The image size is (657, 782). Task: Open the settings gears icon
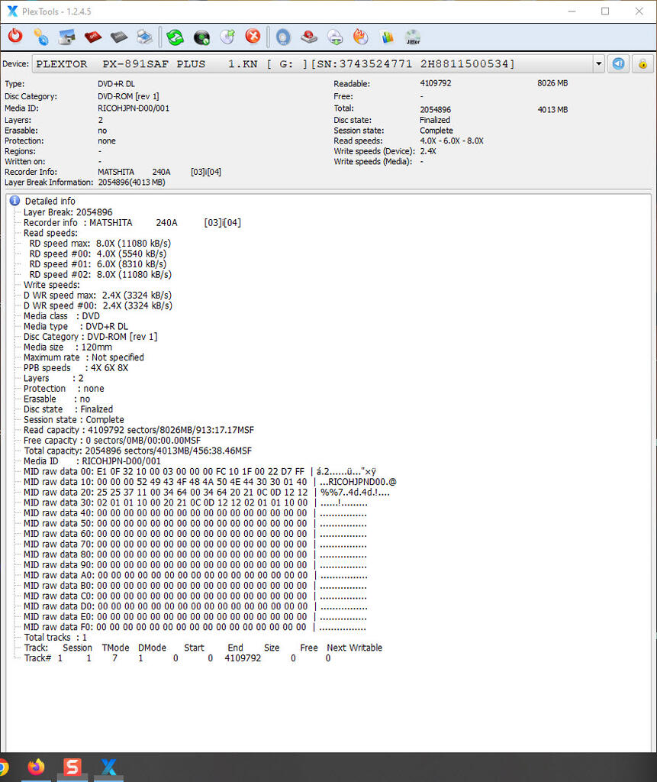tap(41, 37)
